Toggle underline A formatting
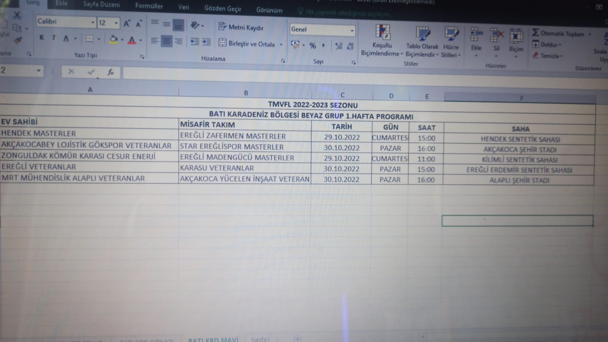 click(66, 38)
